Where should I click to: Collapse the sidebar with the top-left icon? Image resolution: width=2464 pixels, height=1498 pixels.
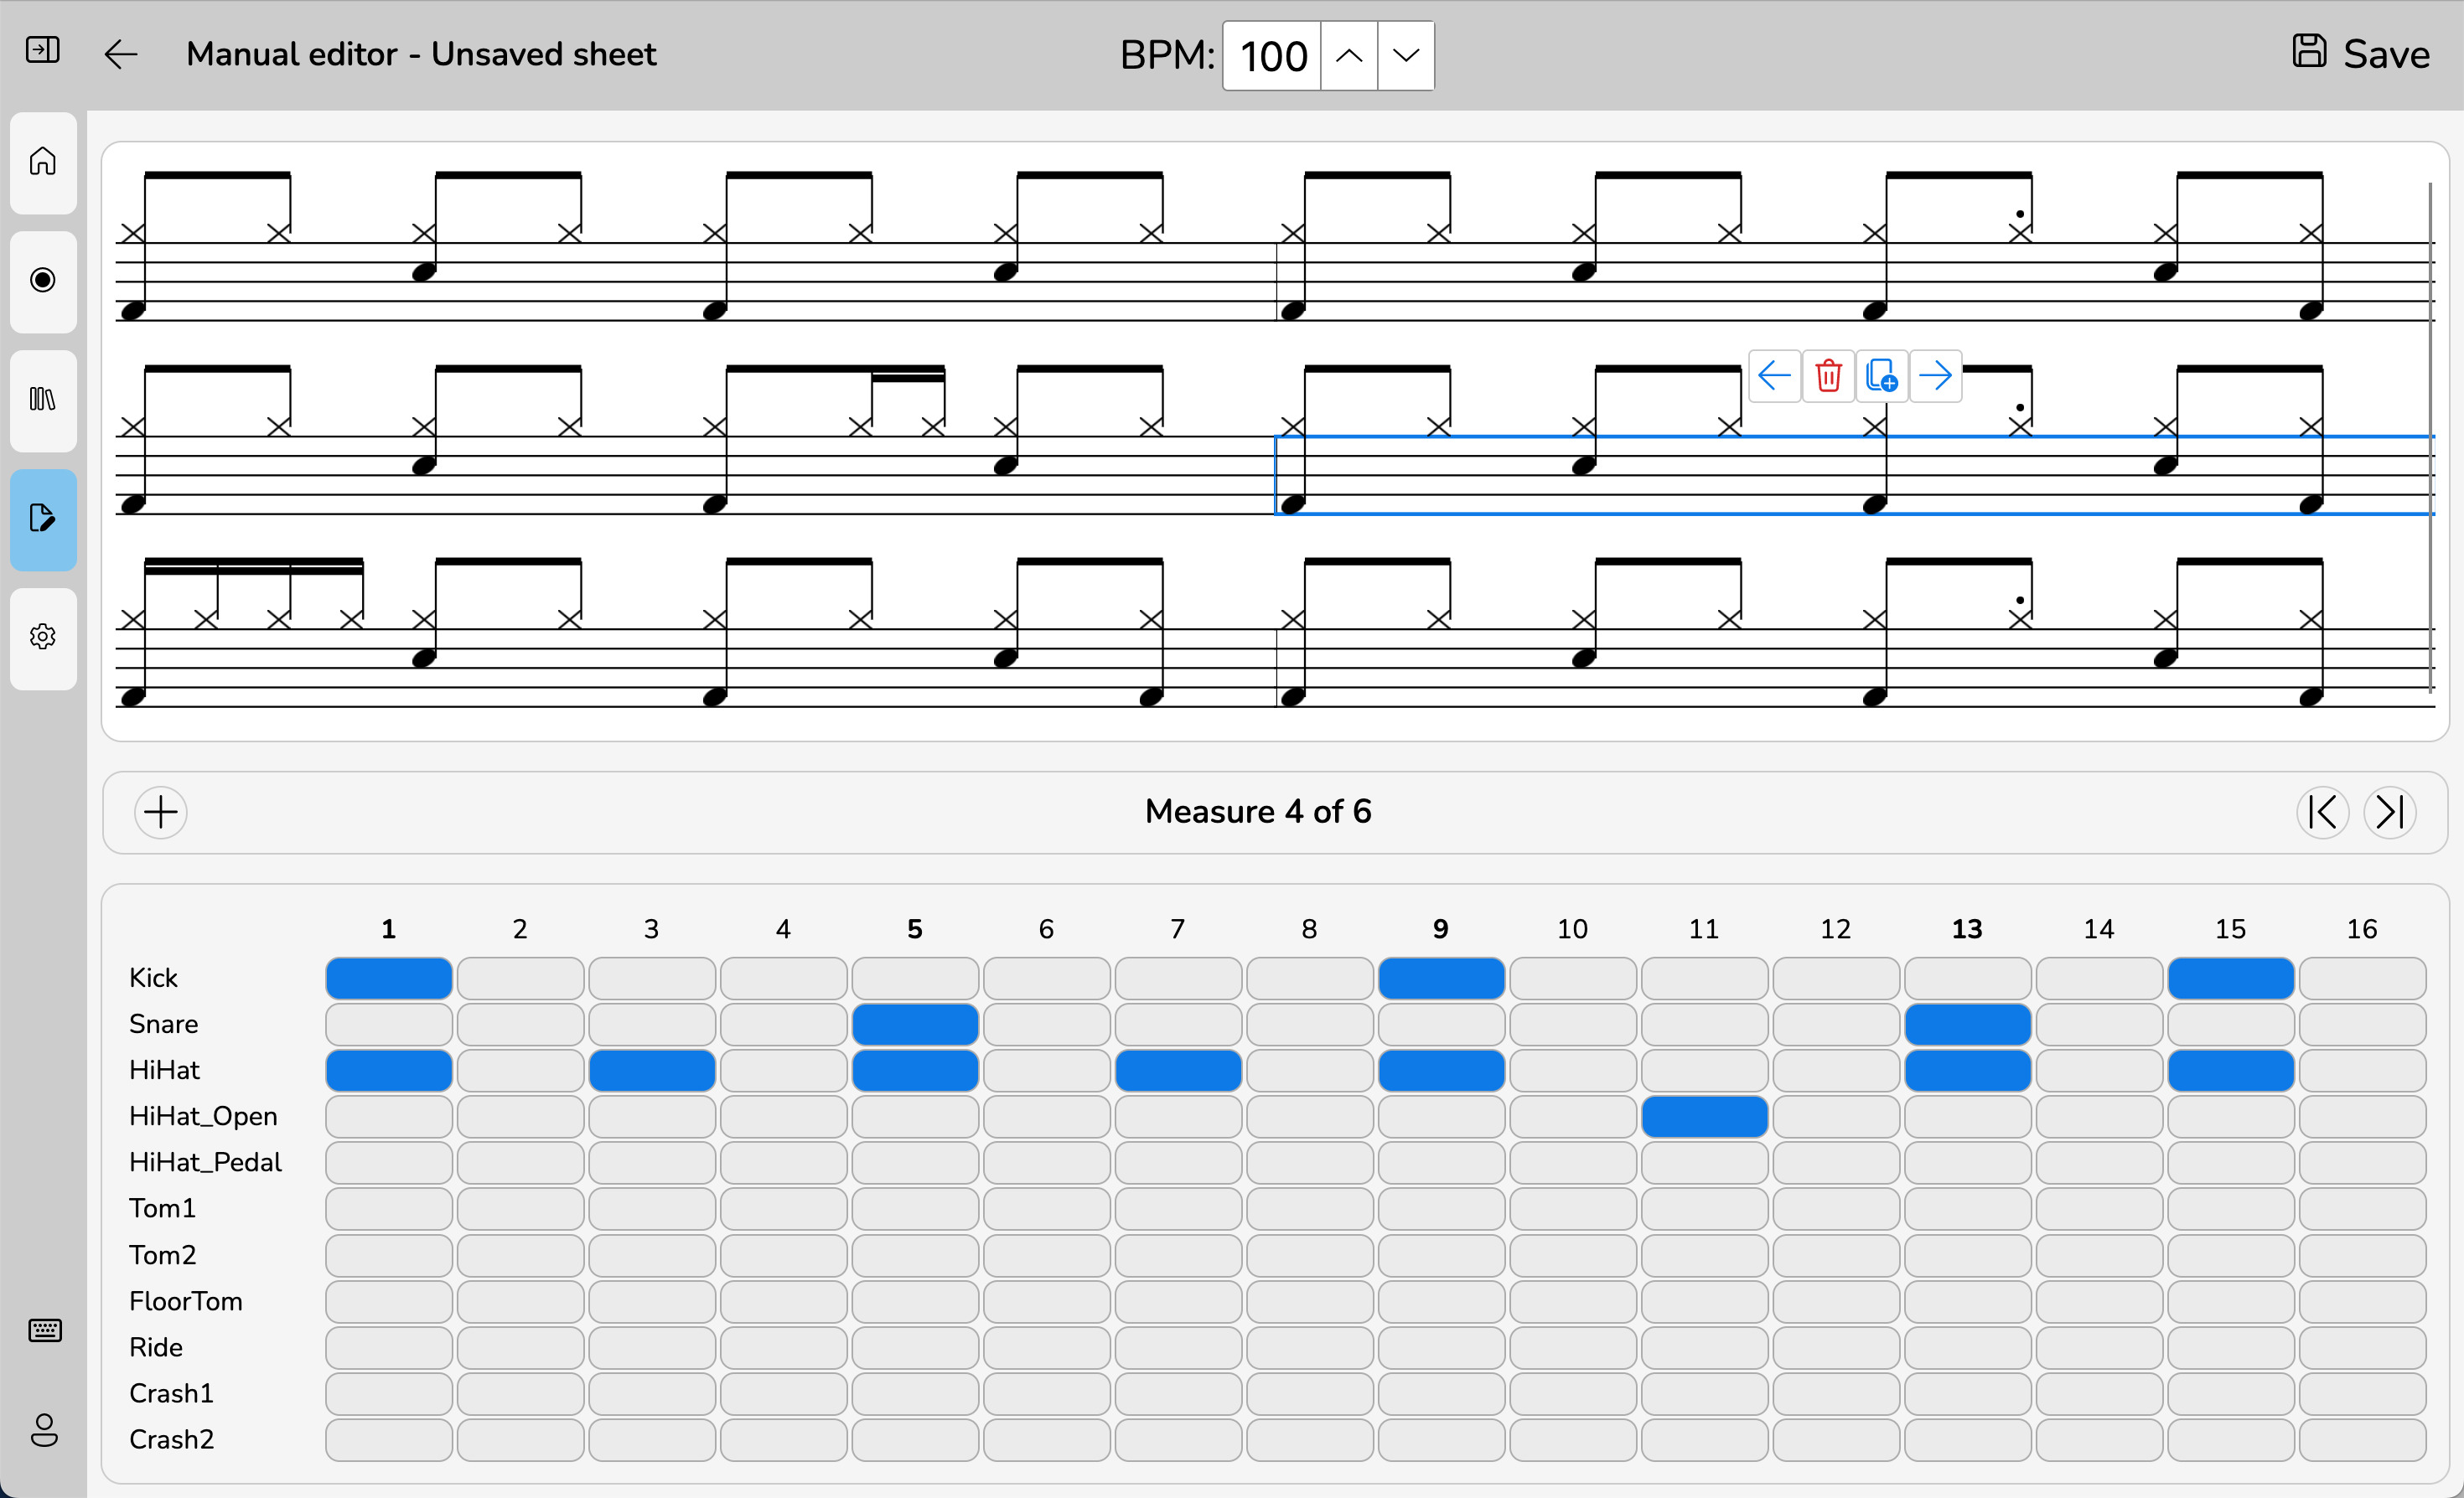41,49
